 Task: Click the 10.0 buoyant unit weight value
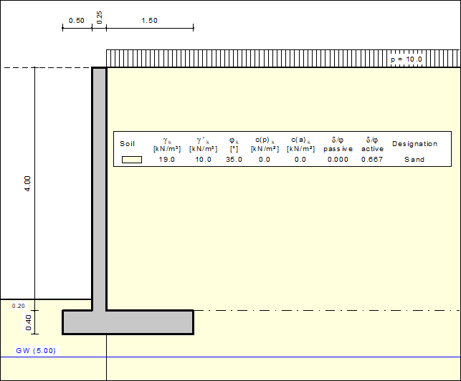203,160
